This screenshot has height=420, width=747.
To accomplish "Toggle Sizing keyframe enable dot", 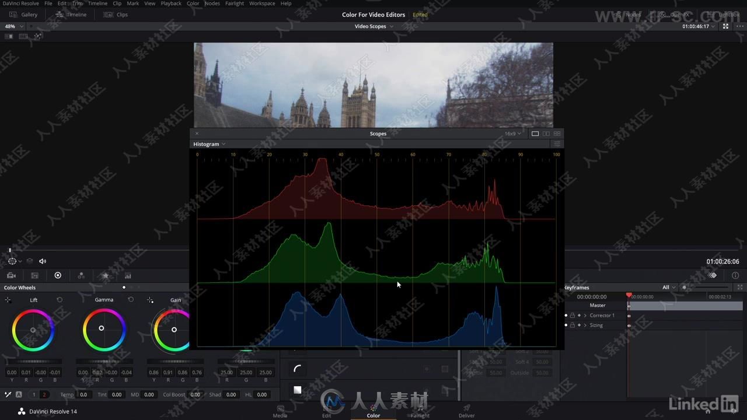I will coord(566,325).
